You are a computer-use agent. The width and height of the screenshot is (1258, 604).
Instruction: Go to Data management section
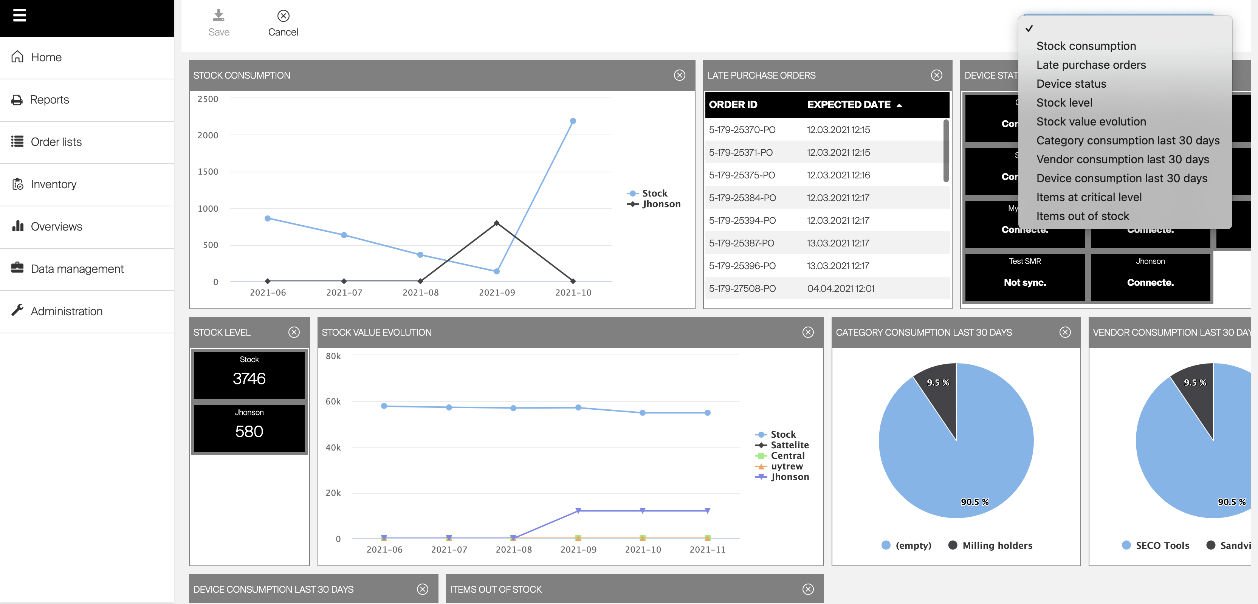click(77, 269)
